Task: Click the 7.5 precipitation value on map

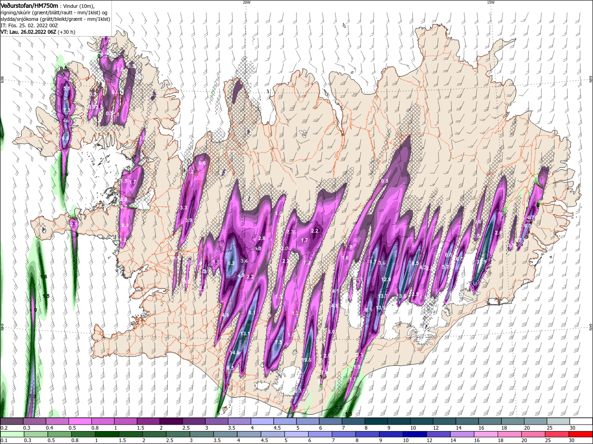Action: 278,342
